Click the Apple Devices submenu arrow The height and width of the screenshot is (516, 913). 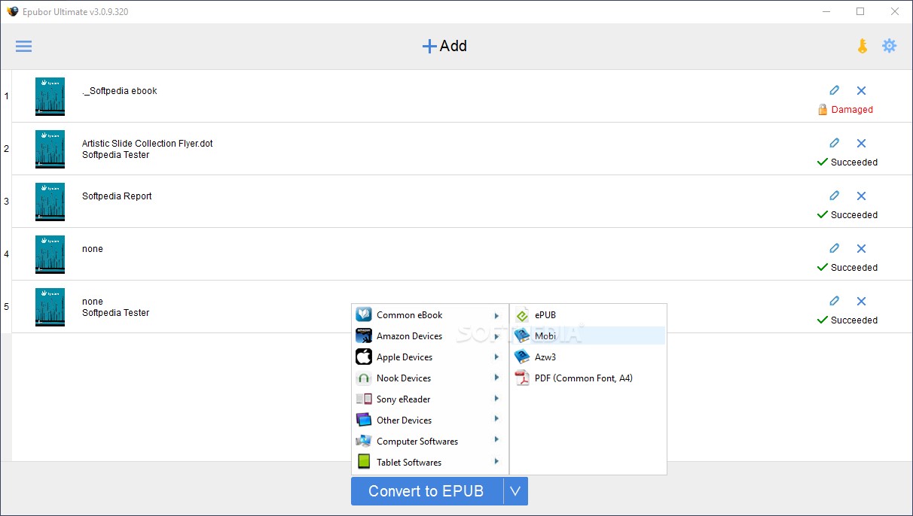tap(496, 357)
